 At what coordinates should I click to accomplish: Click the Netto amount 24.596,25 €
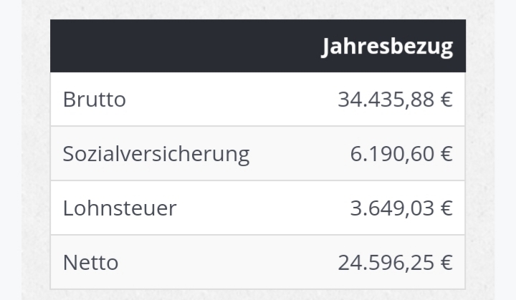[x=395, y=263]
